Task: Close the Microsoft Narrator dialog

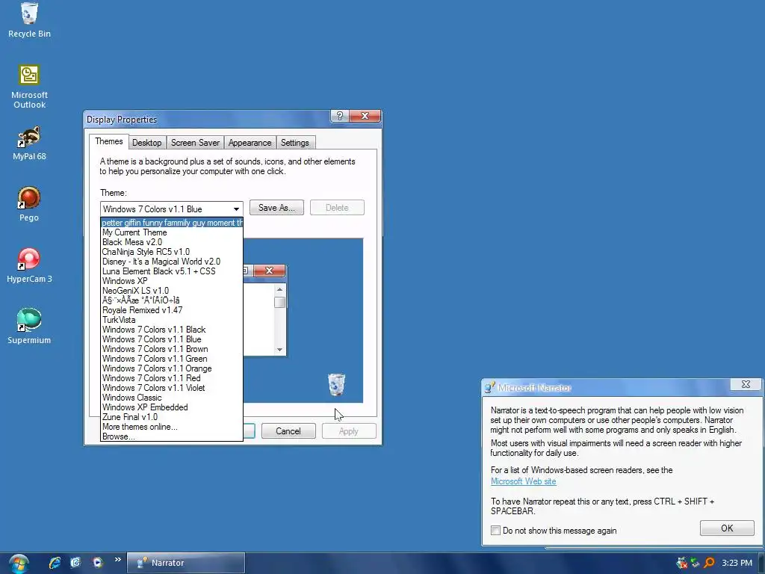Action: (x=746, y=385)
